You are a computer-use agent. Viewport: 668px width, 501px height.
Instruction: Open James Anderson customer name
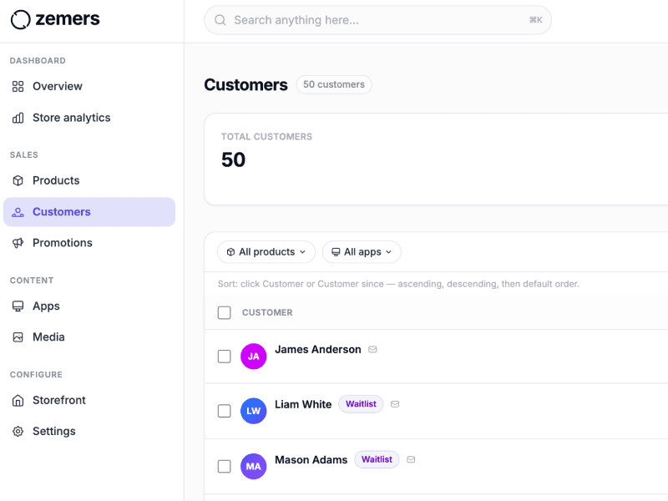[x=318, y=350]
